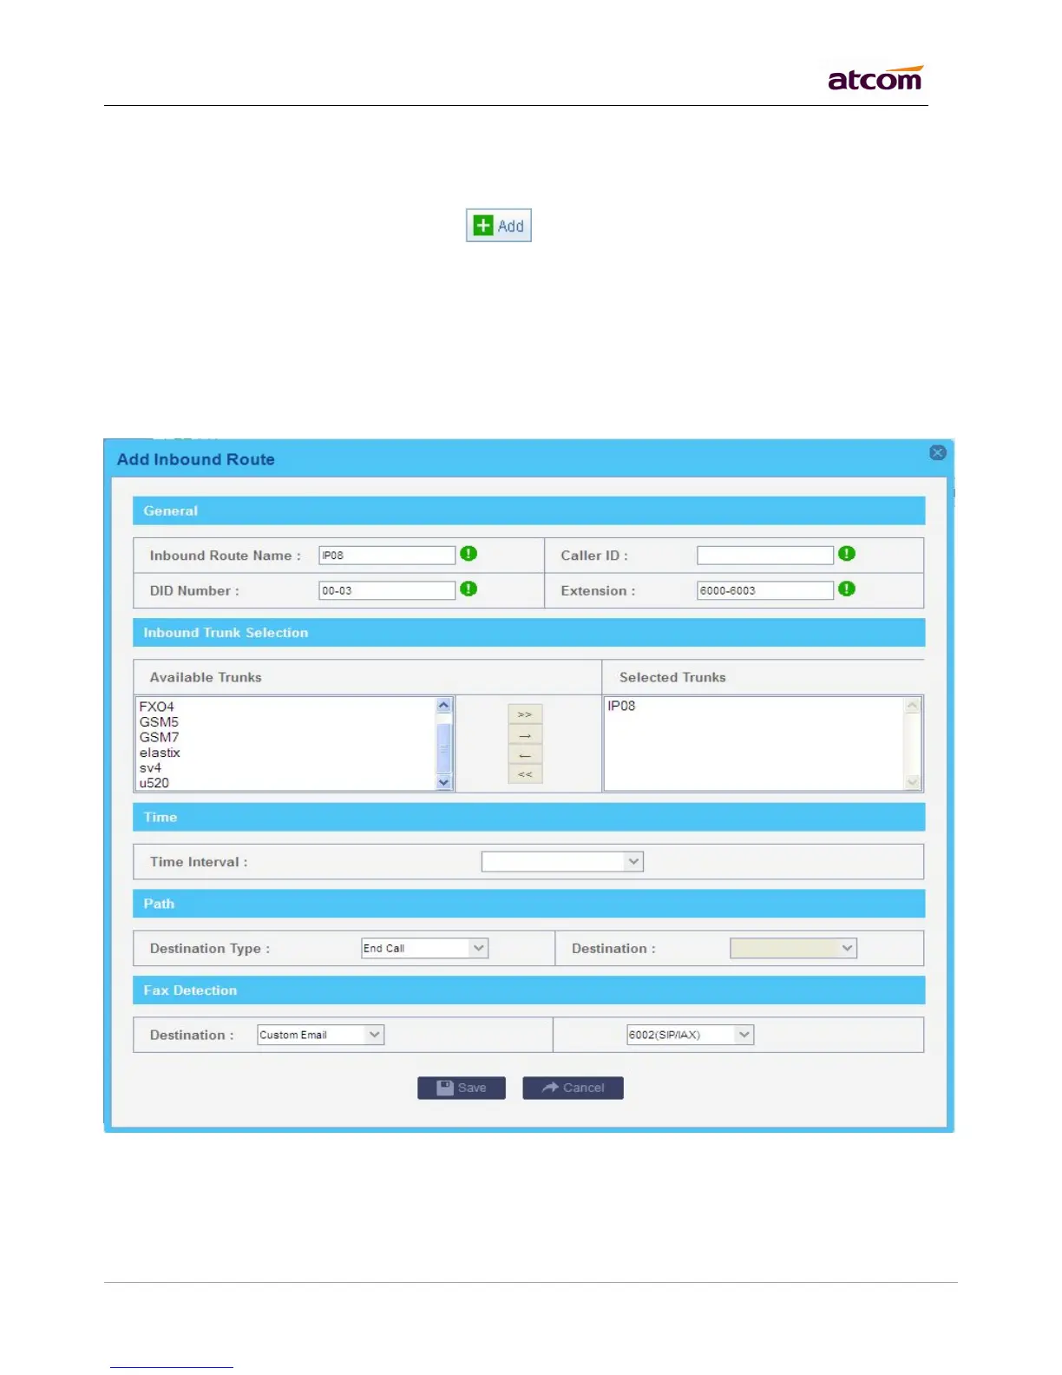Click the info icon beside Inbound Route Name
The image size is (1062, 1375).
(x=469, y=554)
